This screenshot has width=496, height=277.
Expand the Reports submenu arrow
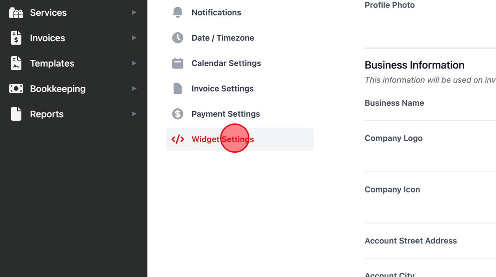coord(134,114)
